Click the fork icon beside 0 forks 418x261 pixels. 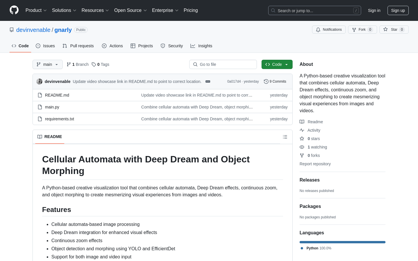tap(302, 155)
